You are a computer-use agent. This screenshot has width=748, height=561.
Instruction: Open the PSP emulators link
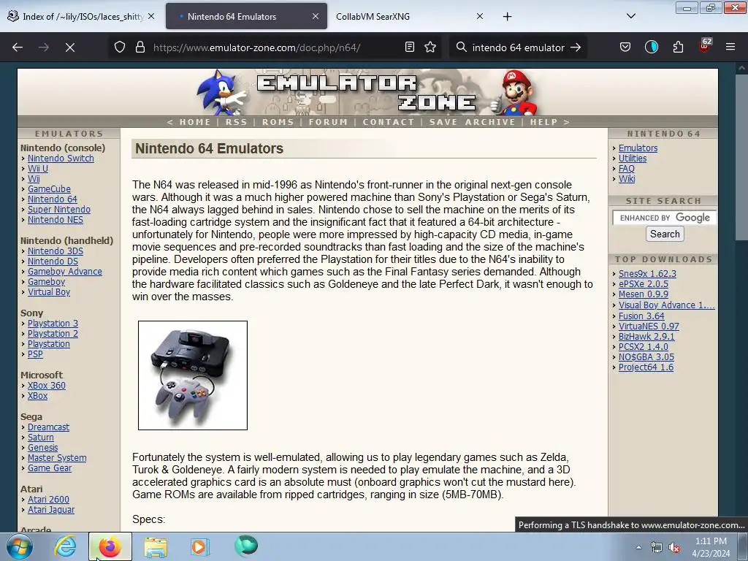tap(35, 354)
